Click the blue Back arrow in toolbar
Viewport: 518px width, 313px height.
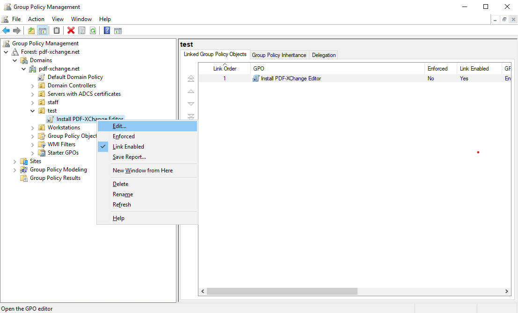tap(6, 31)
